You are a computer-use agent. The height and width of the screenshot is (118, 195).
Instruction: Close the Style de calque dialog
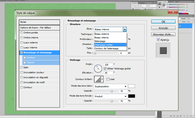(x=173, y=12)
